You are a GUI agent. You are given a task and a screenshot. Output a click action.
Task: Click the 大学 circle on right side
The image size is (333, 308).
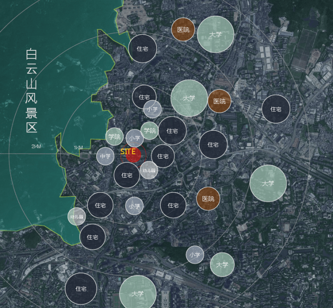pyautogui.click(x=268, y=183)
